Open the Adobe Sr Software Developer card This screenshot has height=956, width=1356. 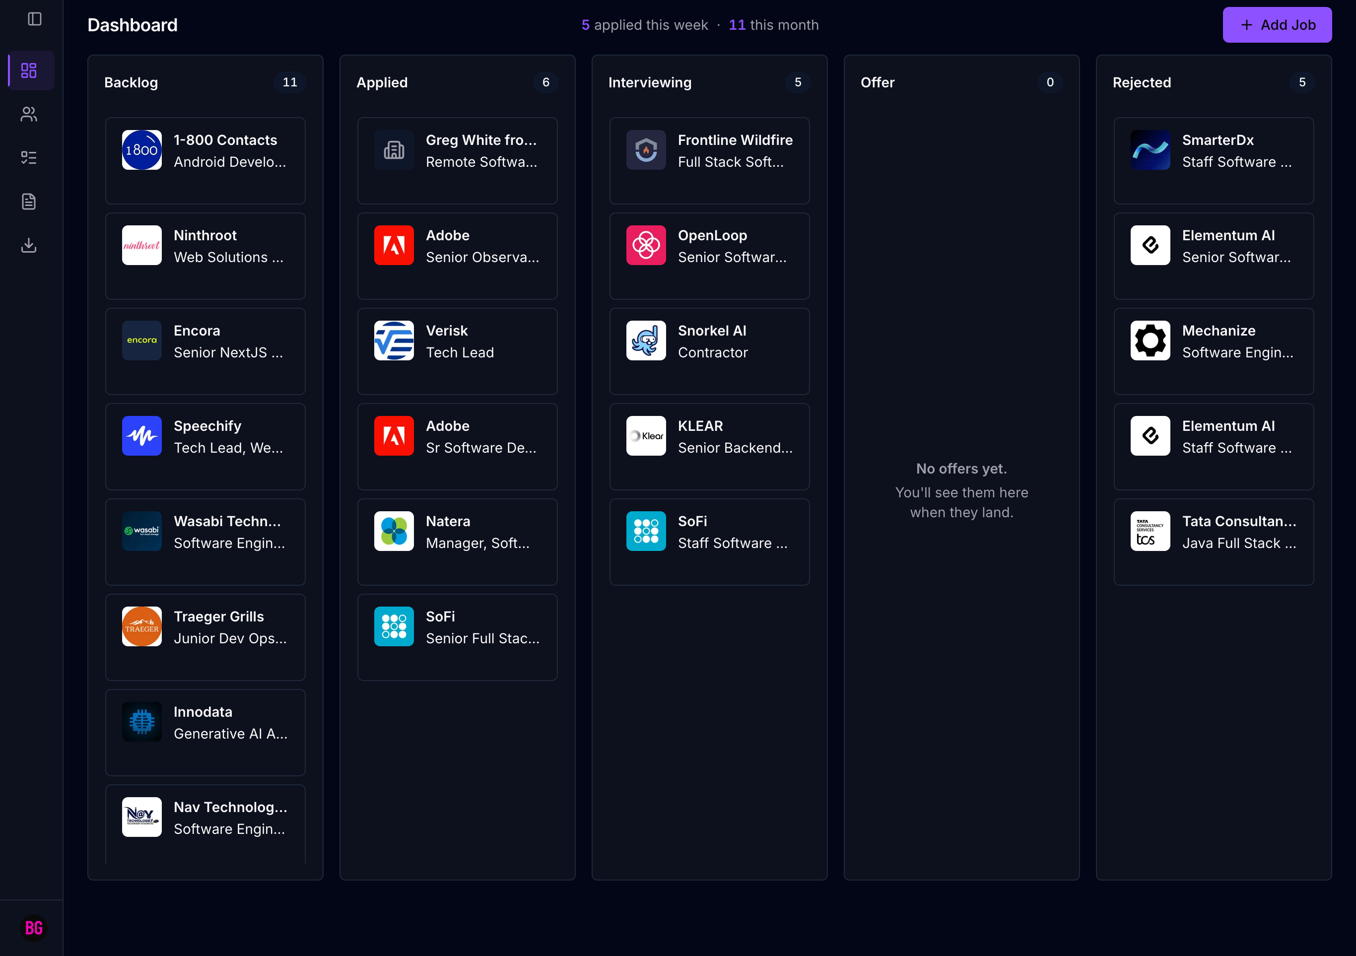(x=457, y=446)
